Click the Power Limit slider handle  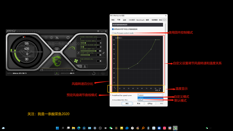[95, 51]
